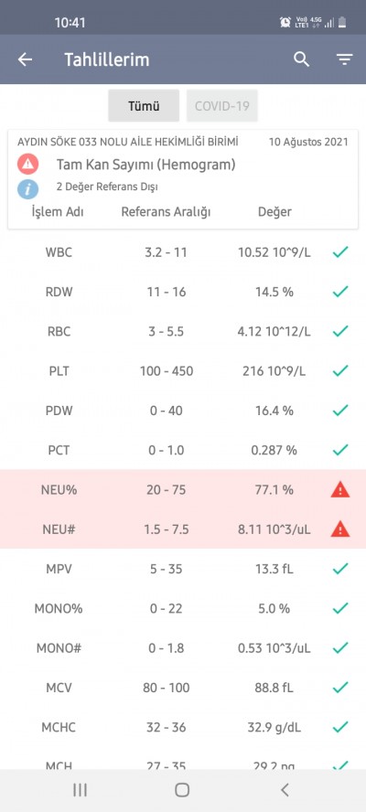The width and height of the screenshot is (366, 812).
Task: Tap the green checkmark on WBC row
Action: 340,252
